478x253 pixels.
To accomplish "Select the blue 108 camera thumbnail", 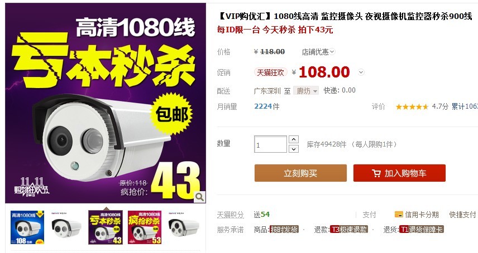I will pos(27,227).
